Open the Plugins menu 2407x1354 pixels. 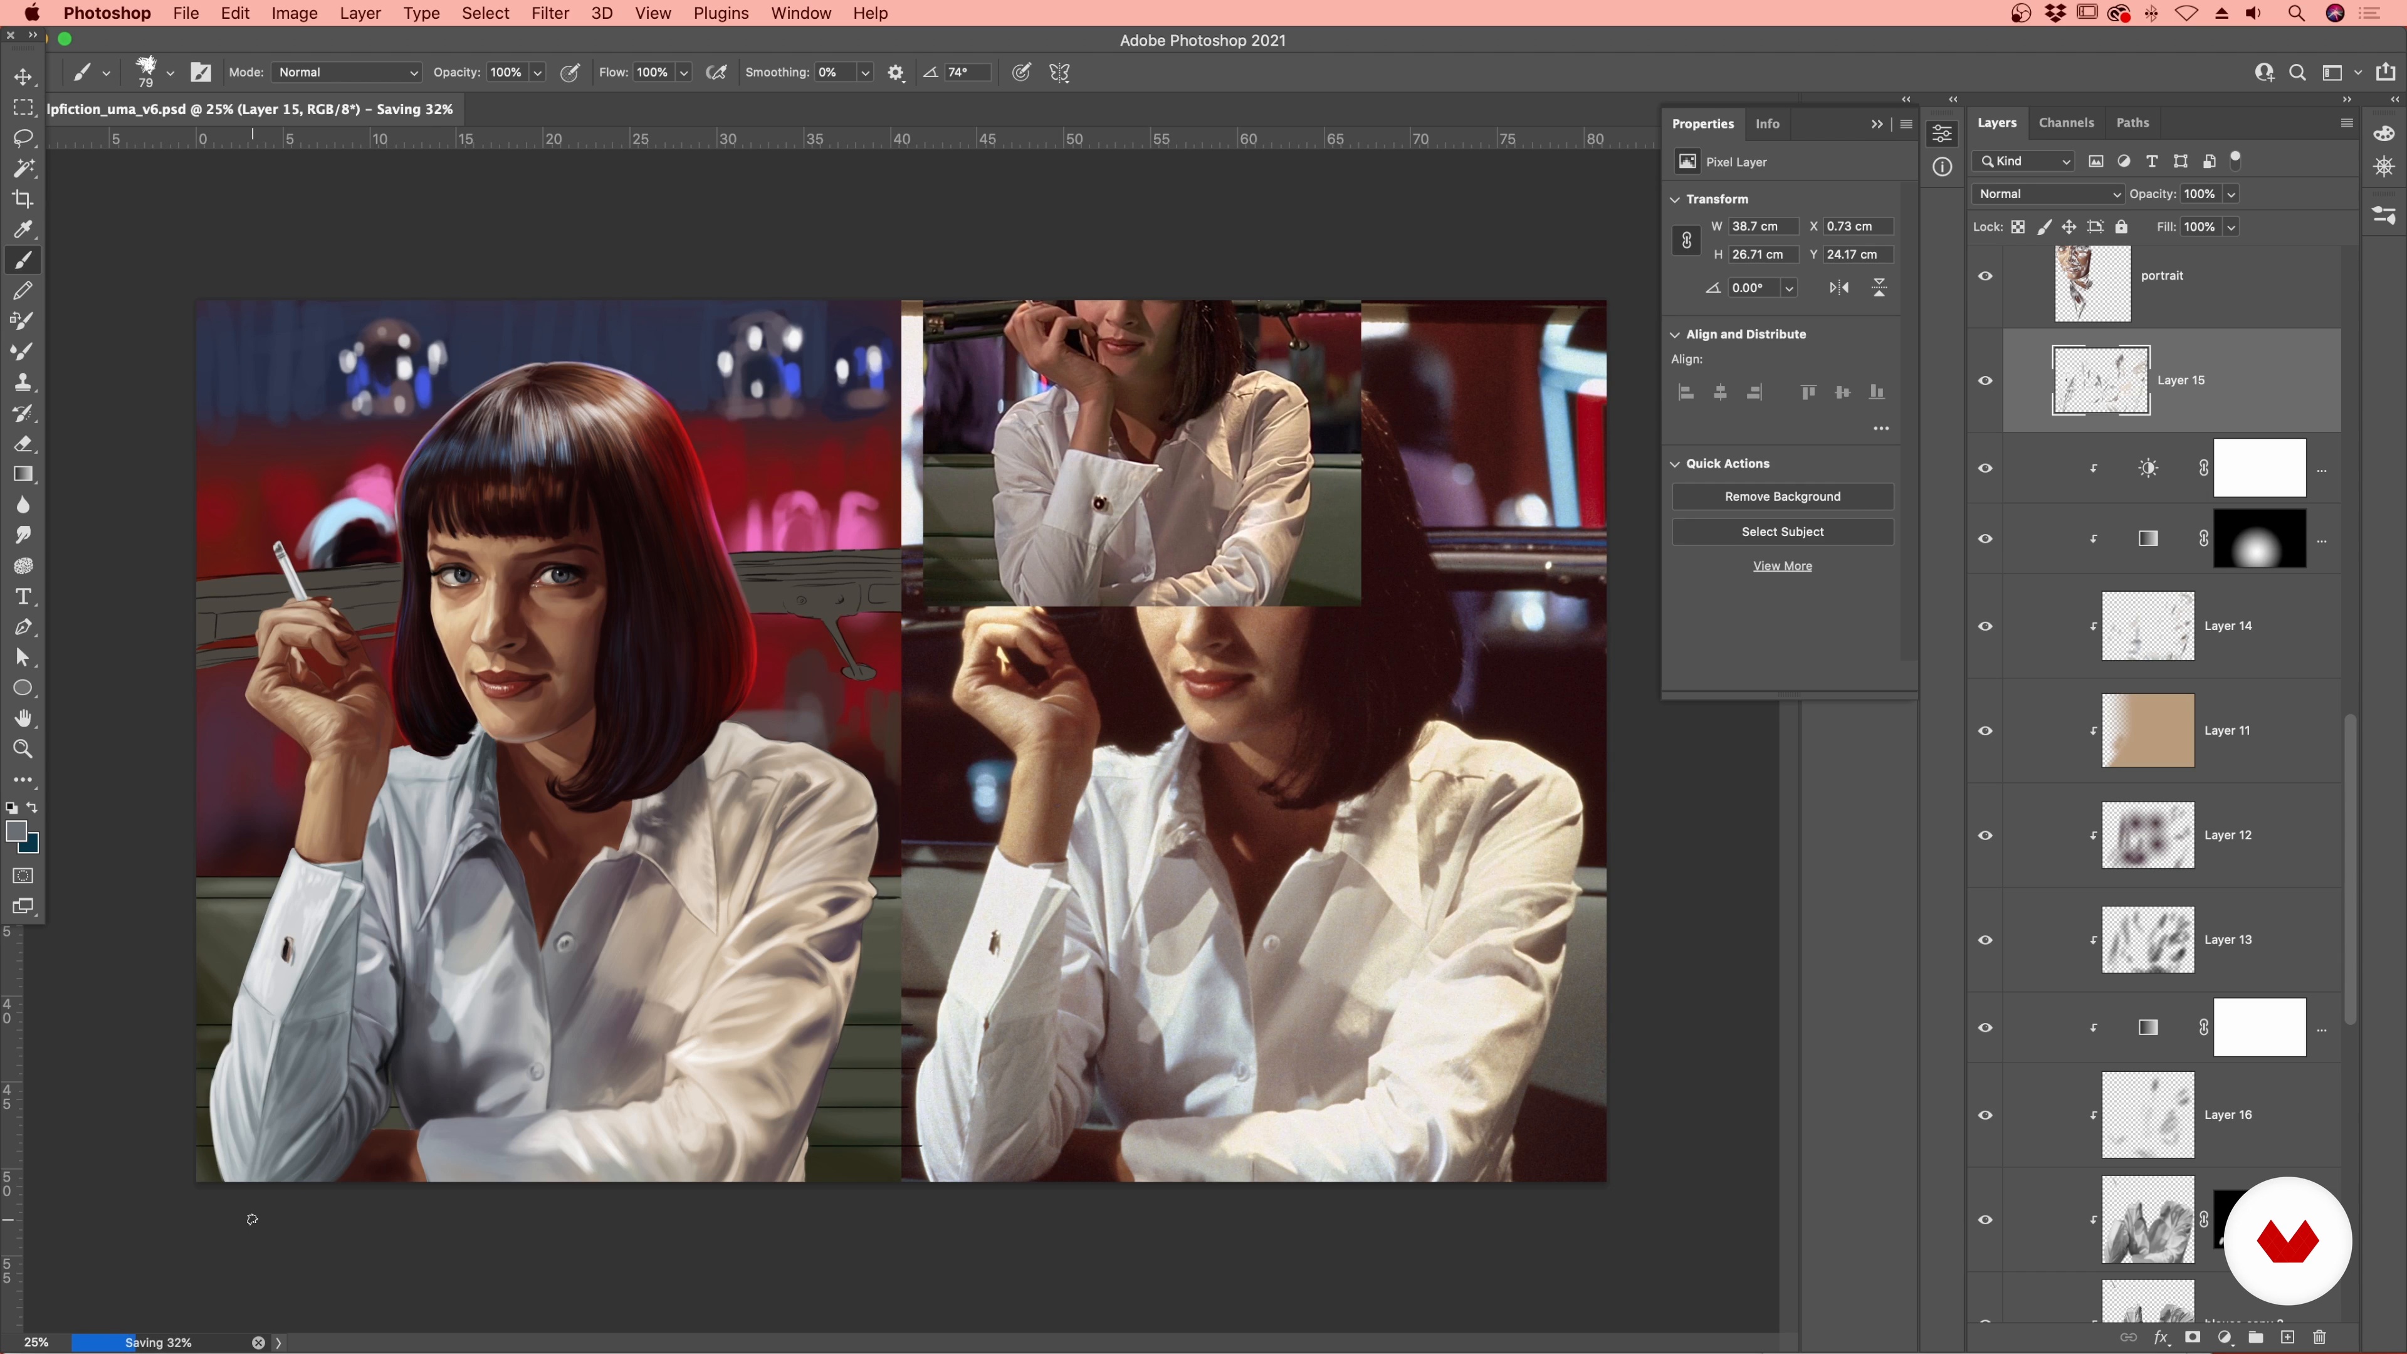coord(720,13)
